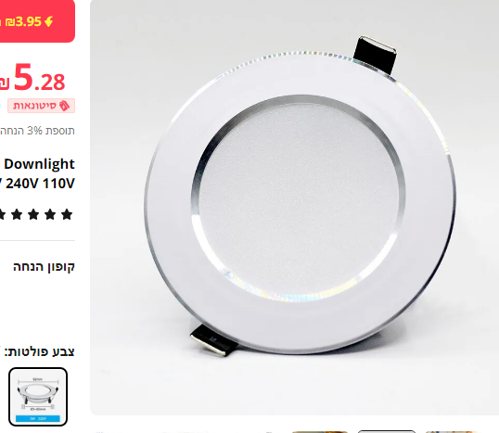Screen dimensions: 499x433
Task: Click the third rating star from the right
Action: (x=33, y=214)
